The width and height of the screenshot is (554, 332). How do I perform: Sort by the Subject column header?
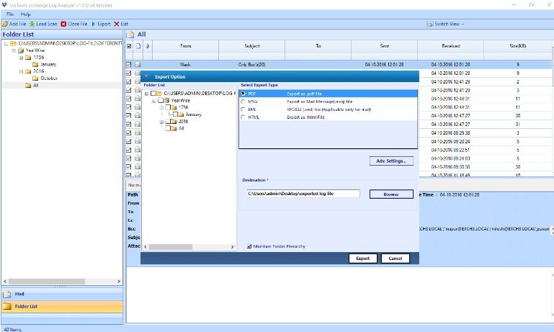tap(252, 46)
